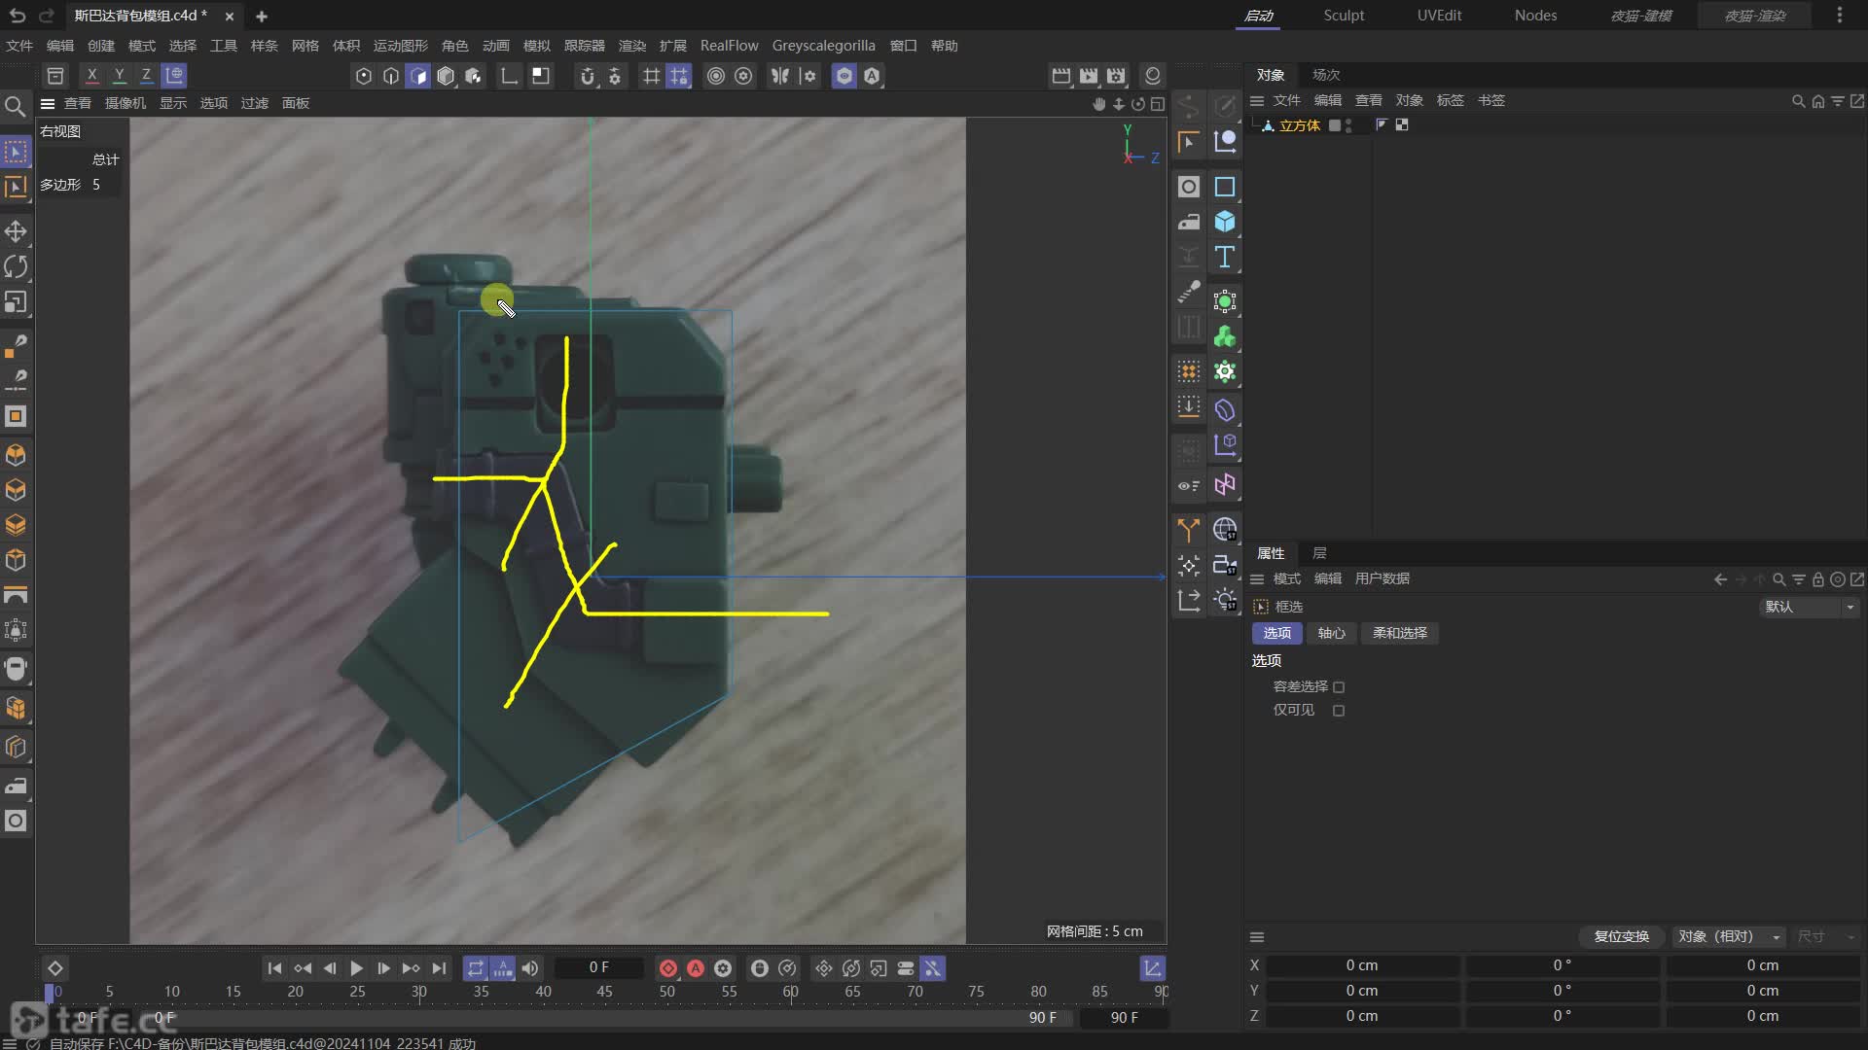Image resolution: width=1868 pixels, height=1050 pixels.
Task: Select the Scale tool in left toolbar
Action: tap(16, 302)
